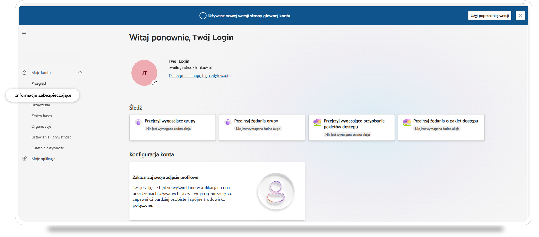Click the Witaj ponownie, Twój Login heading
This screenshot has height=237, width=539.
(181, 37)
